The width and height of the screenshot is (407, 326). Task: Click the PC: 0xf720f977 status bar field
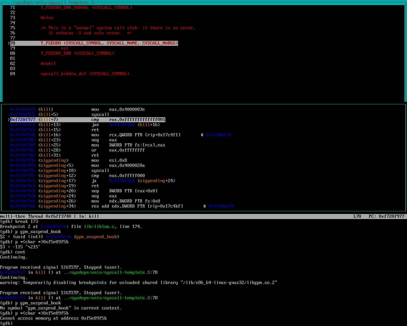(x=386, y=216)
